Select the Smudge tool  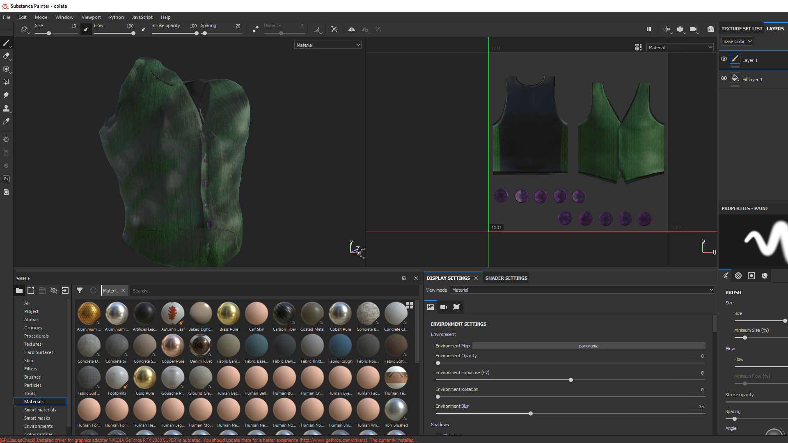6,95
